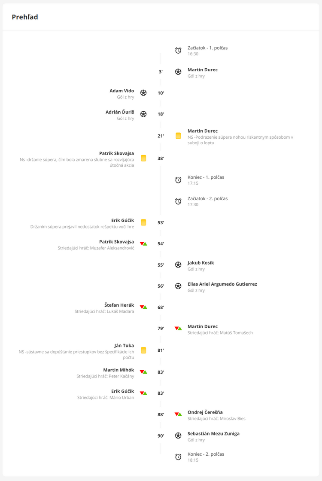The width and height of the screenshot is (322, 481).
Task: Click Ján Tuka's yellow card icon
Action: [x=143, y=350]
